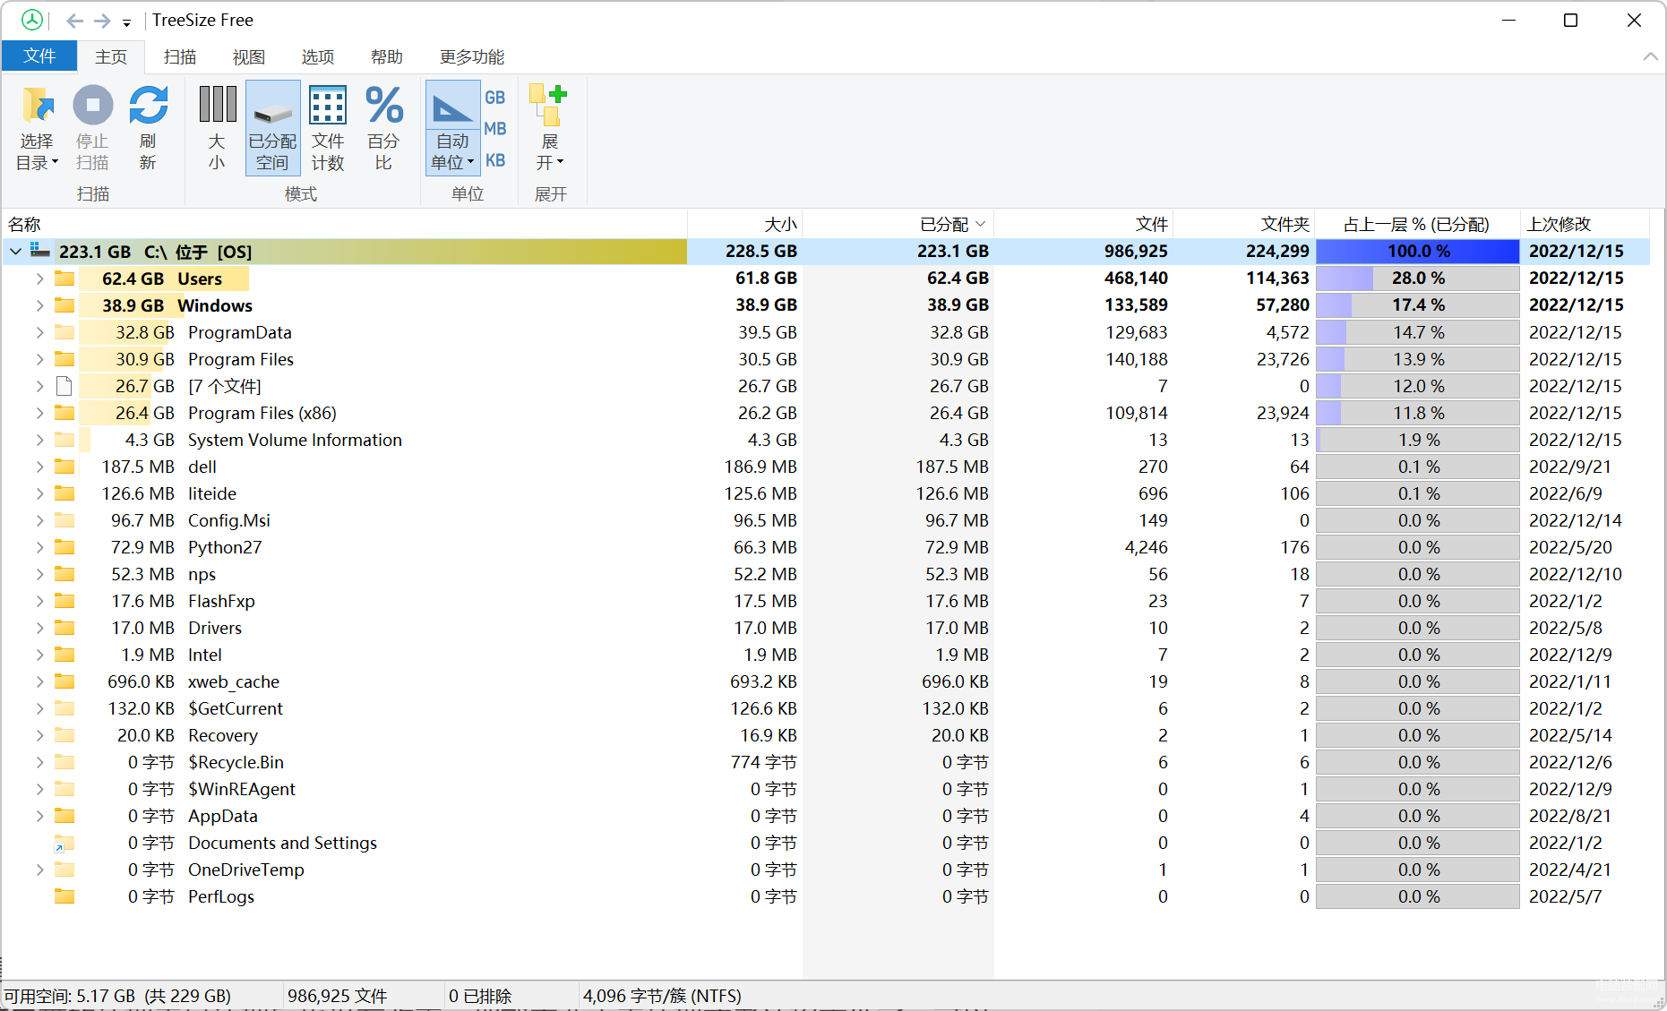The height and width of the screenshot is (1011, 1667).
Task: Open More Features (更多功能) tab
Action: (x=472, y=57)
